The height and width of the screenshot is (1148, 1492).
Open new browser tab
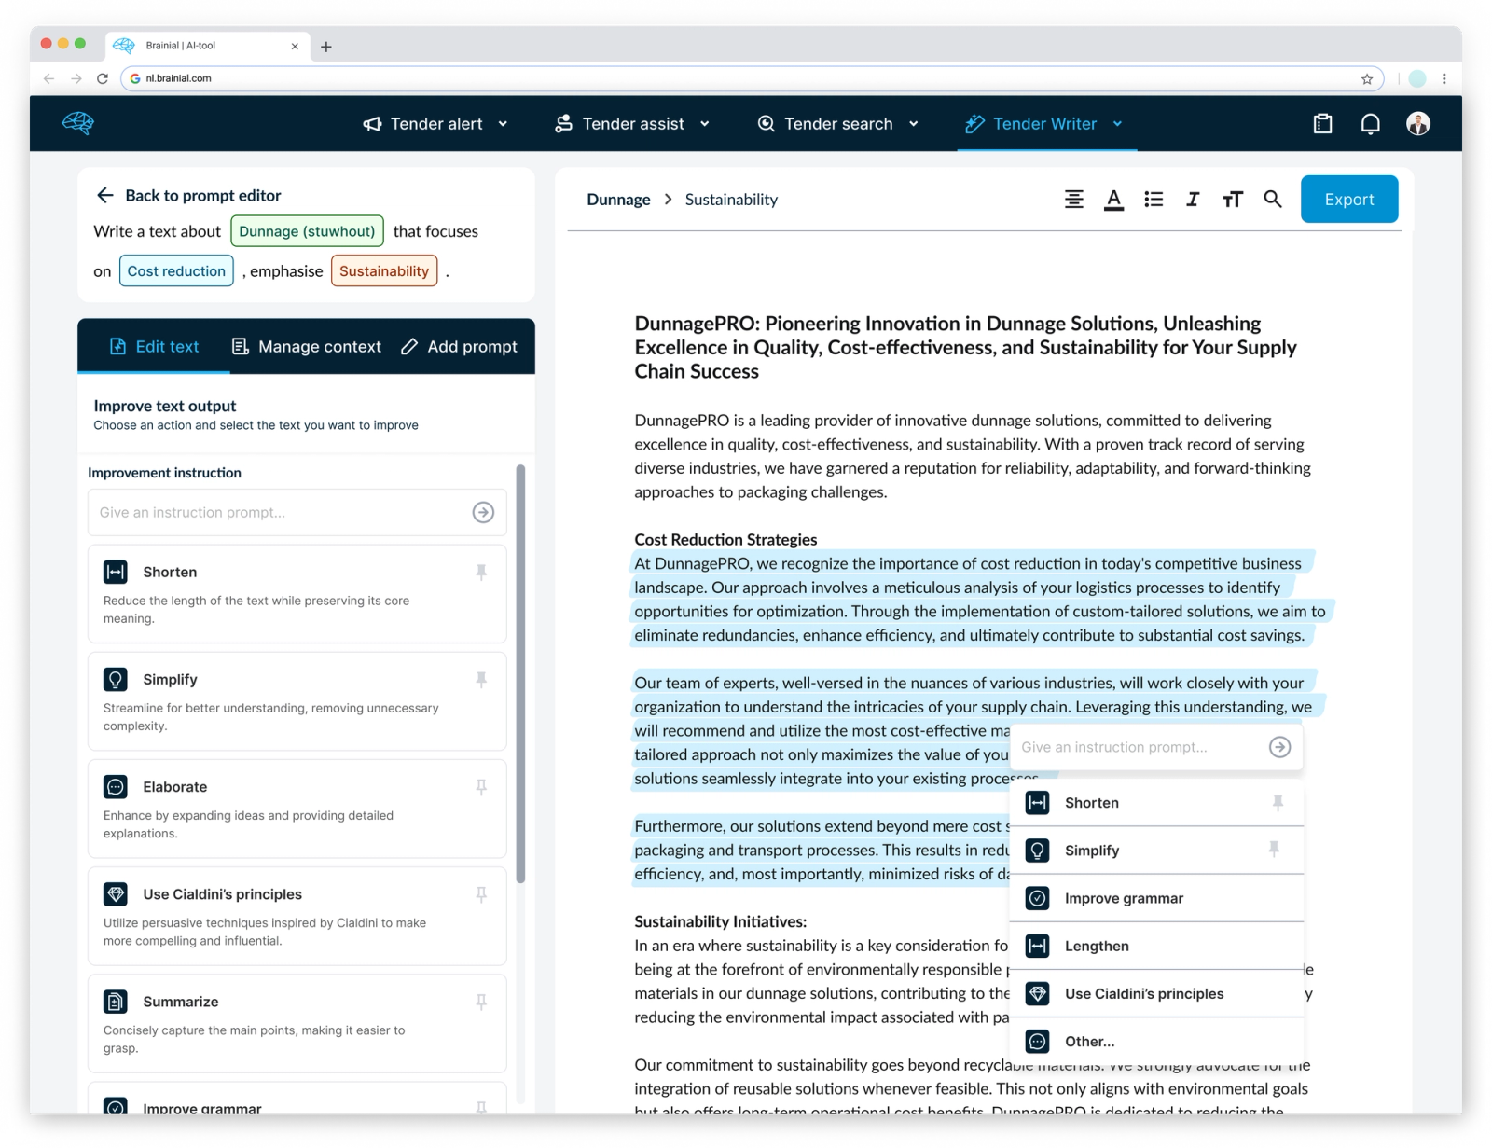coord(326,47)
